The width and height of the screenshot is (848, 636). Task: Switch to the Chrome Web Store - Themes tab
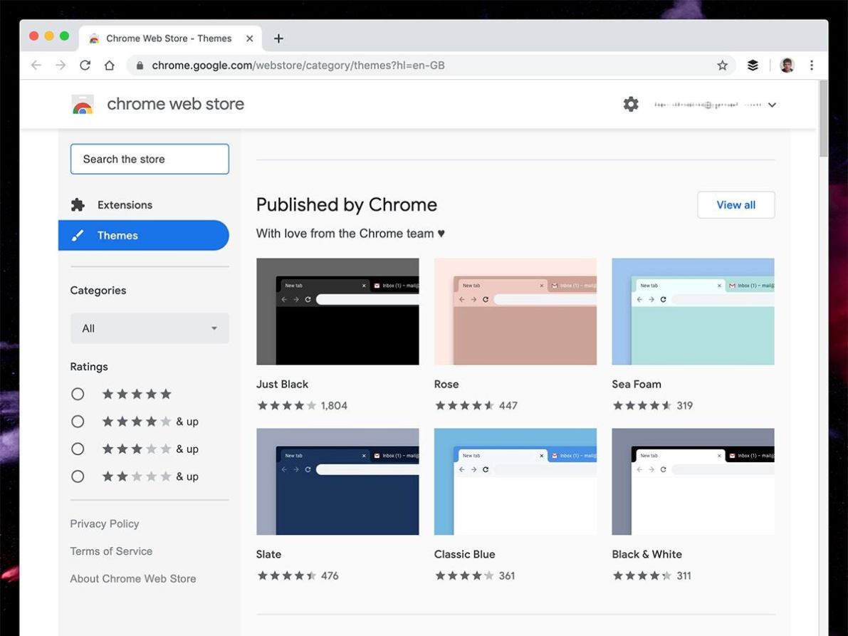tap(169, 38)
